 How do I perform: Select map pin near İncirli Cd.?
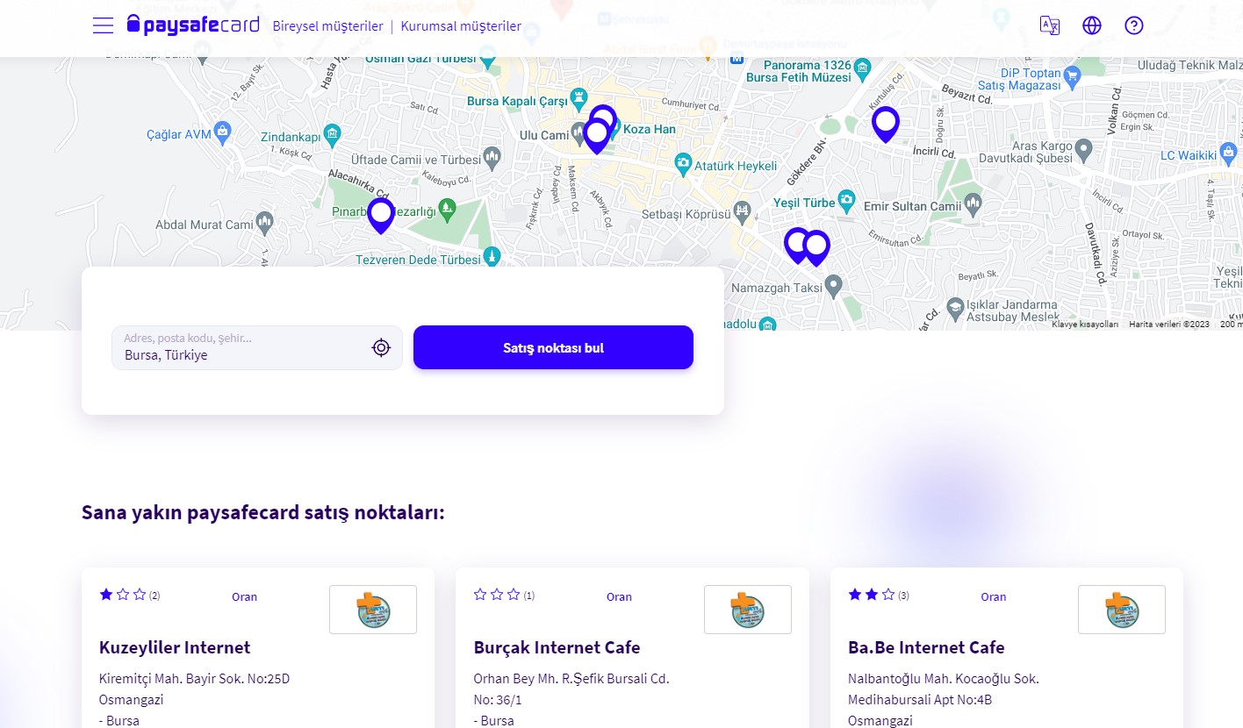pyautogui.click(x=886, y=125)
